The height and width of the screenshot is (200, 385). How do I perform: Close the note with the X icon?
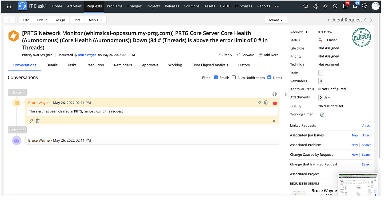[274, 121]
